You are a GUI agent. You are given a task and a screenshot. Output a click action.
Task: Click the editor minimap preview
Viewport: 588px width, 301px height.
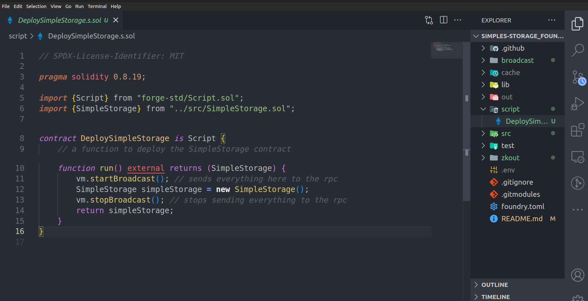pos(446,50)
